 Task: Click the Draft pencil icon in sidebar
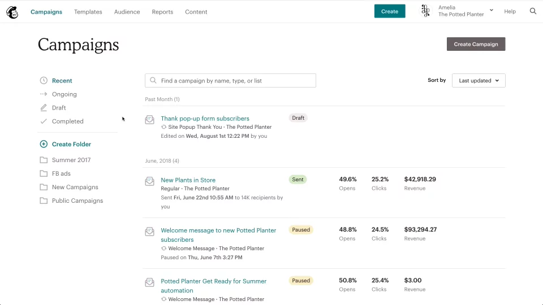pos(44,108)
